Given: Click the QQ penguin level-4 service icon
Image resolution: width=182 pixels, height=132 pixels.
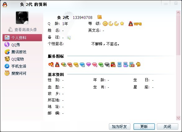Looking at the screenshot, I should point(113,64).
